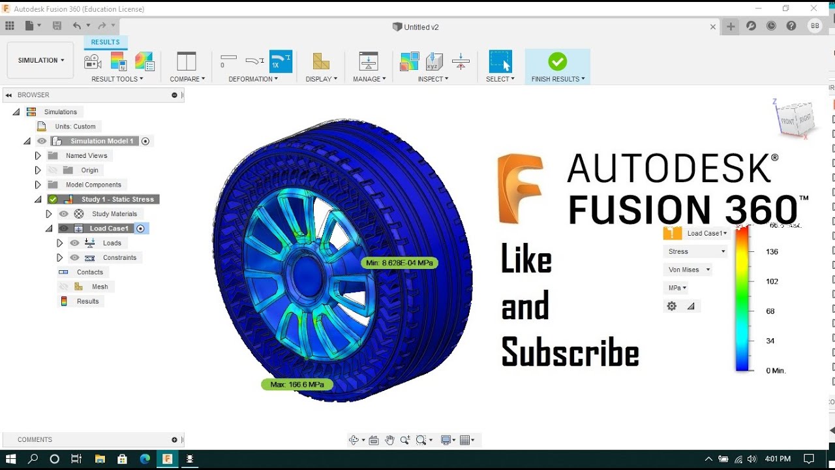The height and width of the screenshot is (470, 835).
Task: Click the Display mesh blocks icon
Action: point(321,61)
